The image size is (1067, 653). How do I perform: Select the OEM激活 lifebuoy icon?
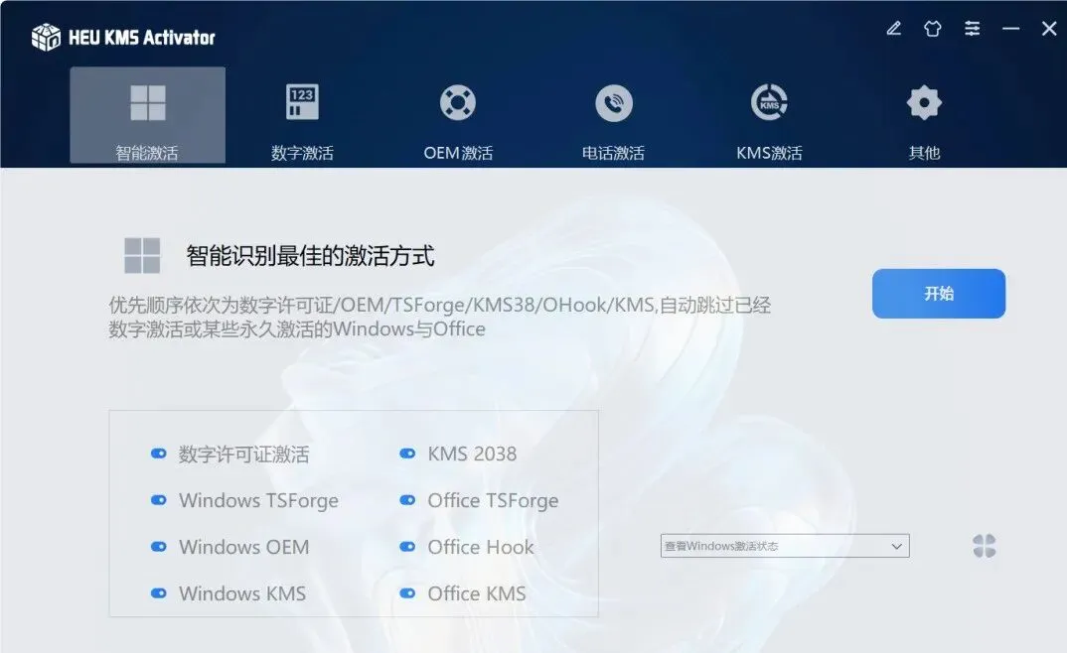458,102
